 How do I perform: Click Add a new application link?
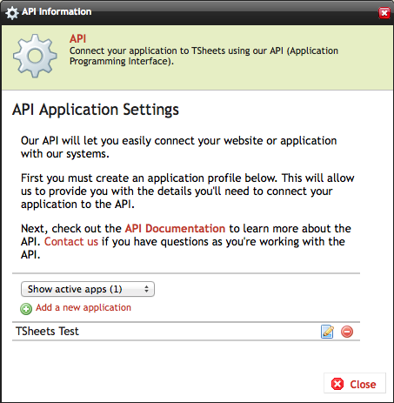click(83, 307)
